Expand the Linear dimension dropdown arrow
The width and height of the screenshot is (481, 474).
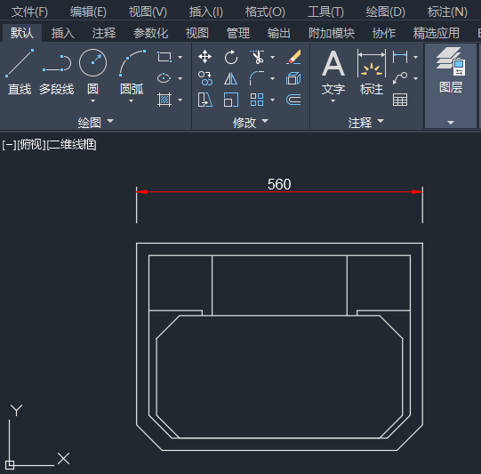[416, 57]
